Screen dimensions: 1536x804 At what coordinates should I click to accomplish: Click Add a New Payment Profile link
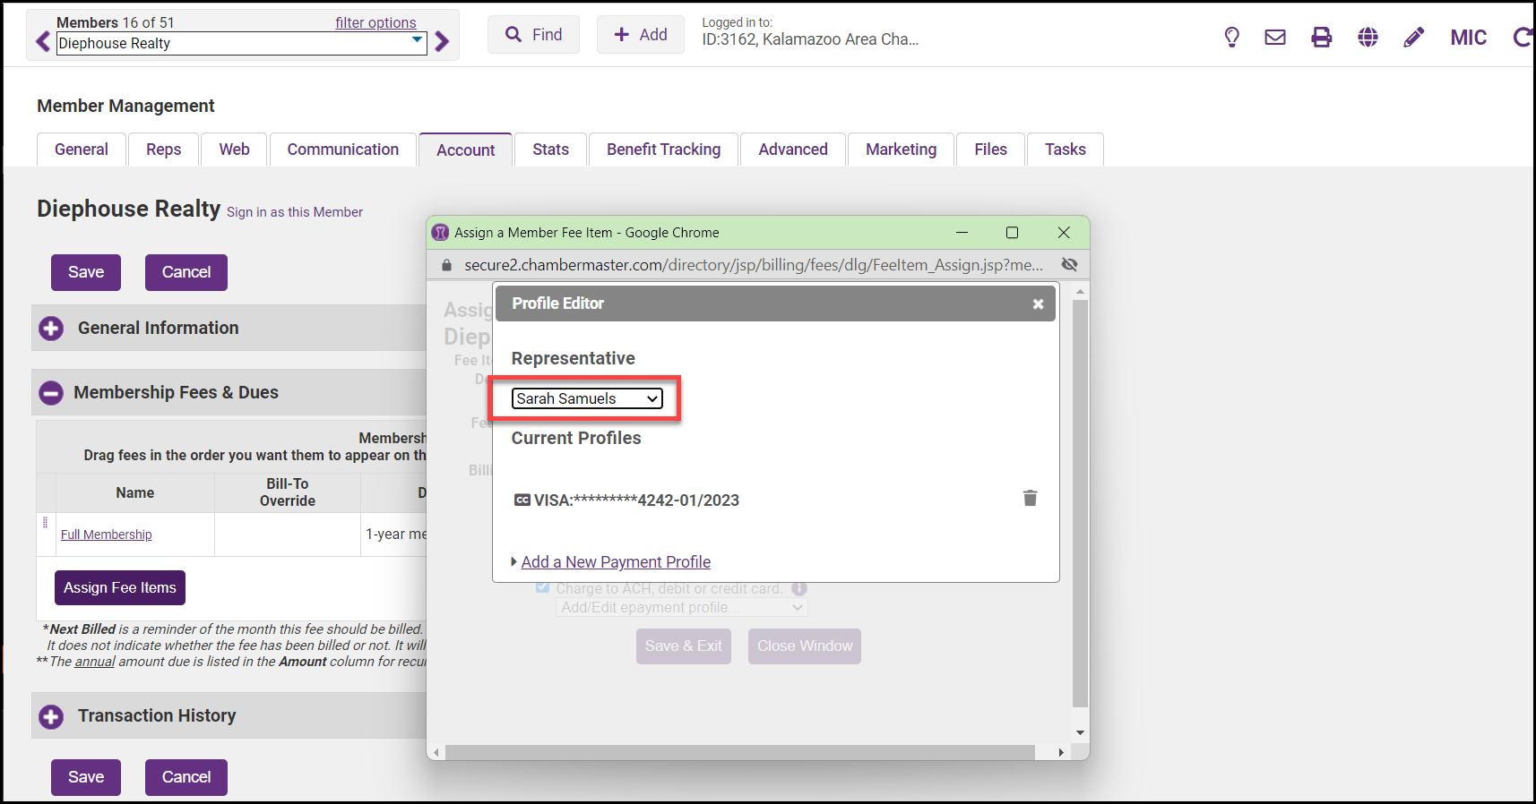coord(616,562)
